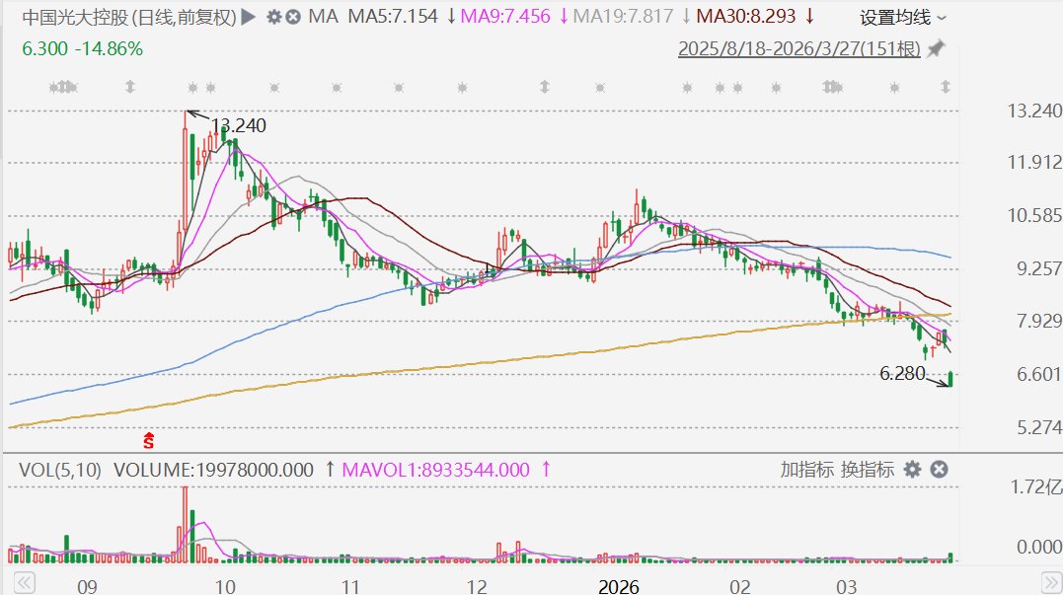Pin the date range with pushpin icon
Image resolution: width=1063 pixels, height=595 pixels.
(936, 48)
